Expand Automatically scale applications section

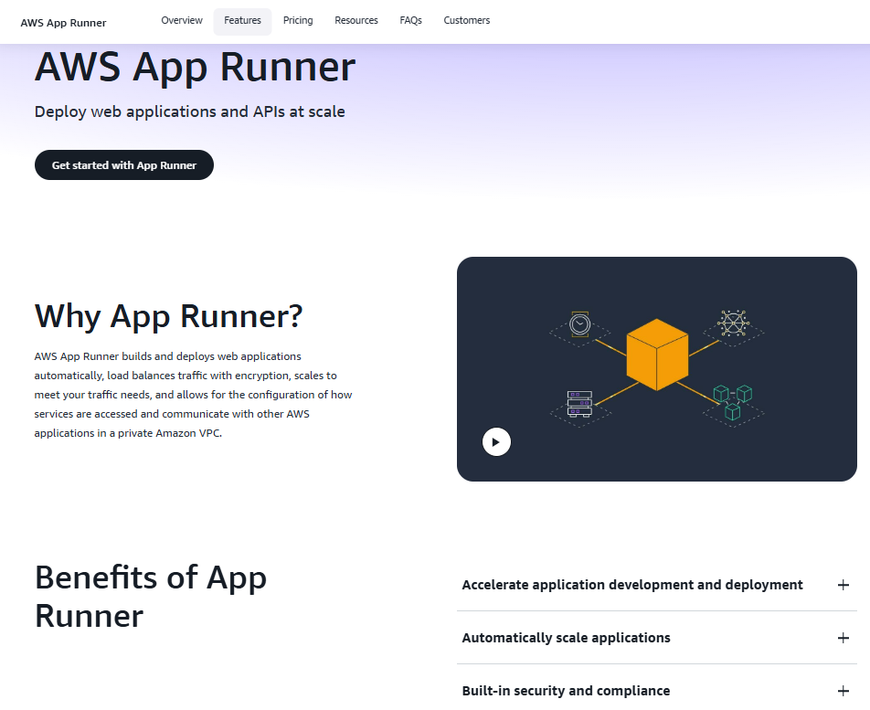656,637
